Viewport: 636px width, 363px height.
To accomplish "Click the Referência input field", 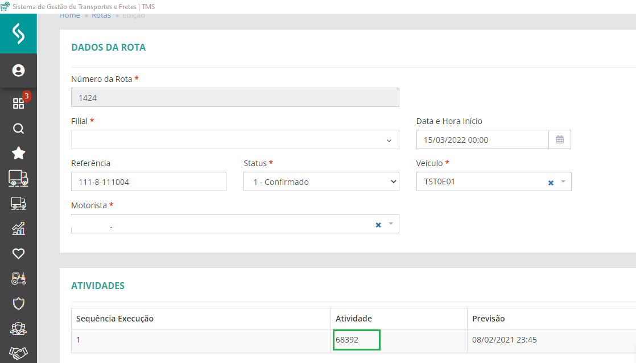I will (148, 182).
